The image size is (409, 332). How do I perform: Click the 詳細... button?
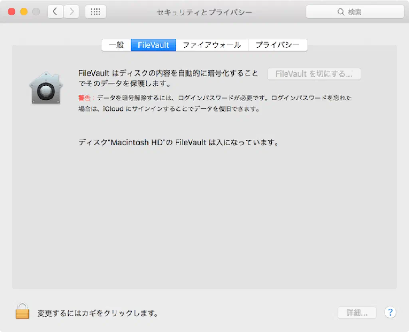[x=357, y=313]
